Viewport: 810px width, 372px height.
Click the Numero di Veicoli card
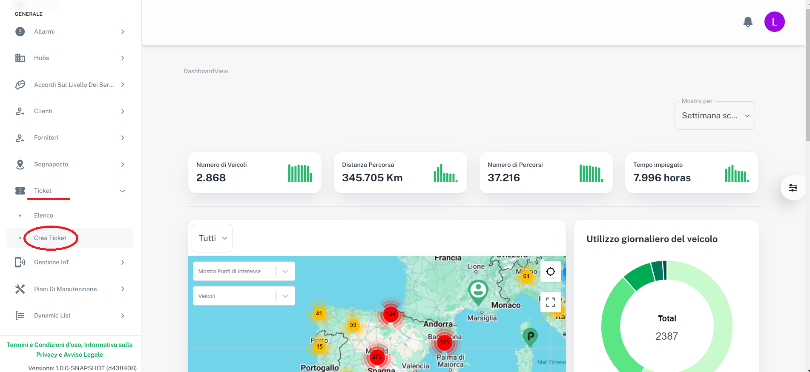pos(254,173)
